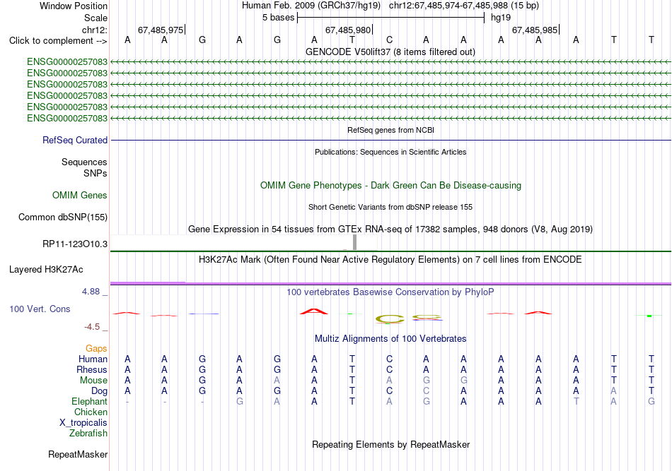Click the purple H3K27Ac signal band
This screenshot has height=471, width=672.
pos(390,283)
